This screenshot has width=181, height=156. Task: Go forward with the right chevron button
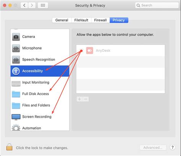pos(32,5)
